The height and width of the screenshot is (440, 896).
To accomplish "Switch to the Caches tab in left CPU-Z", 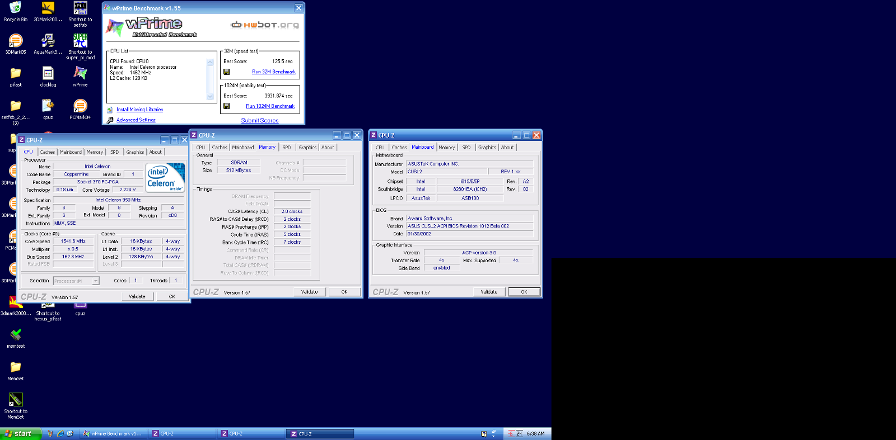I will (x=47, y=152).
